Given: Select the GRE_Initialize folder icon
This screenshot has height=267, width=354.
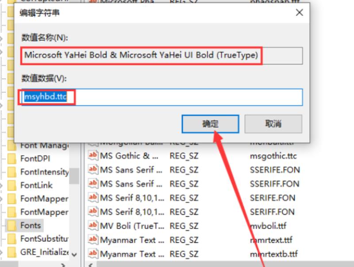Looking at the screenshot, I should pyautogui.click(x=12, y=252).
